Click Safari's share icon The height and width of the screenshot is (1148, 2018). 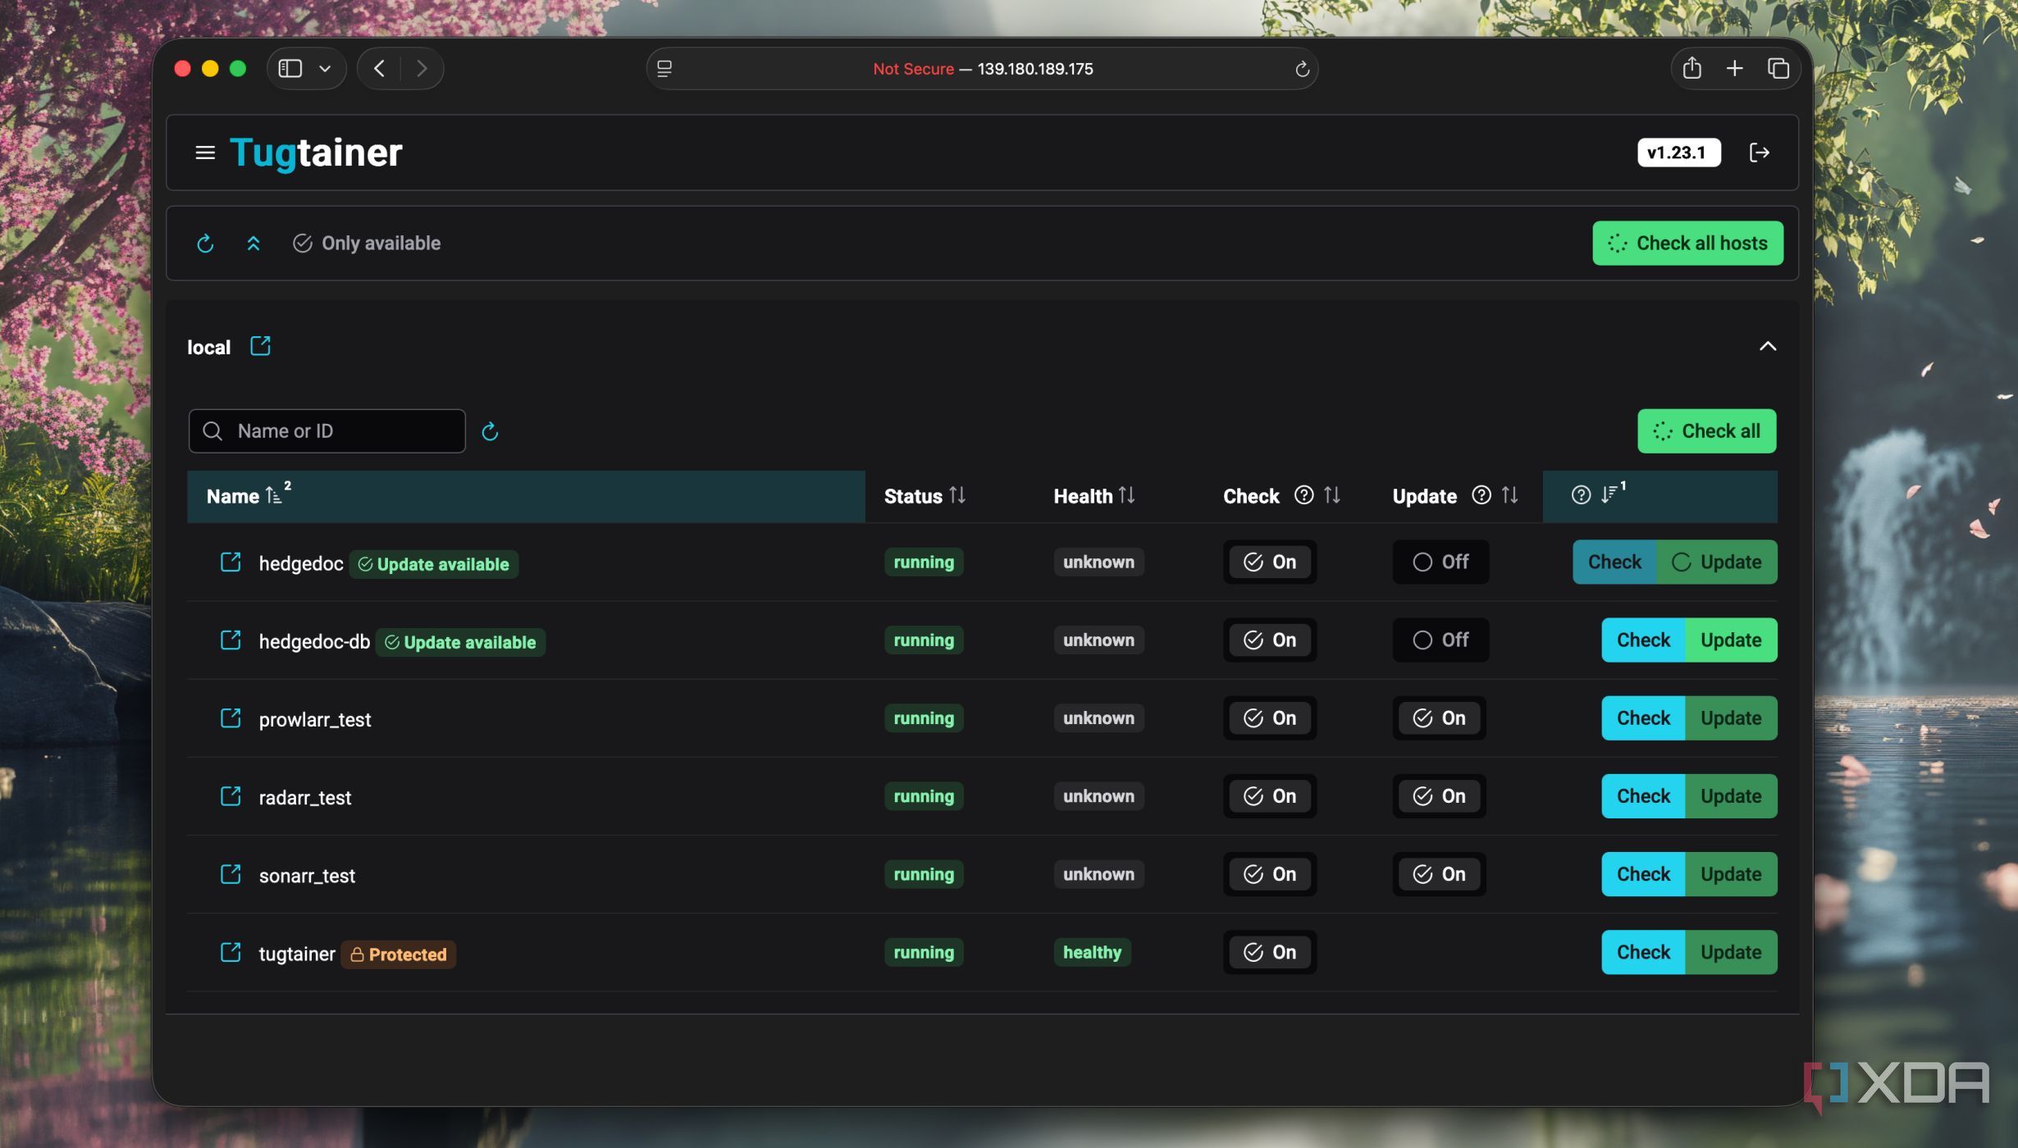coord(1692,68)
